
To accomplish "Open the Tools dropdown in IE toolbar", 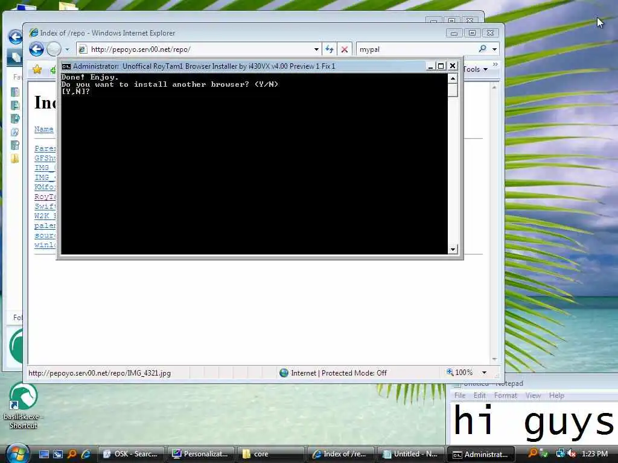I will [x=476, y=69].
